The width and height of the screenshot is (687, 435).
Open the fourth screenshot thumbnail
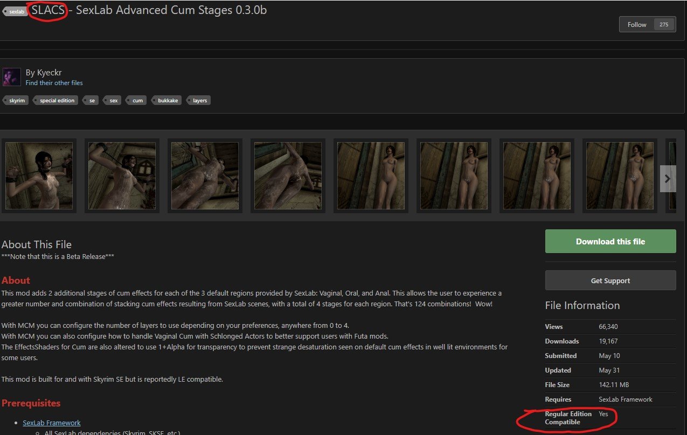coord(288,176)
